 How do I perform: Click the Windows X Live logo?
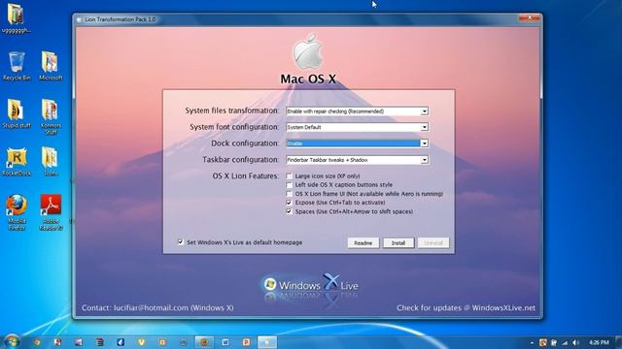click(x=310, y=284)
